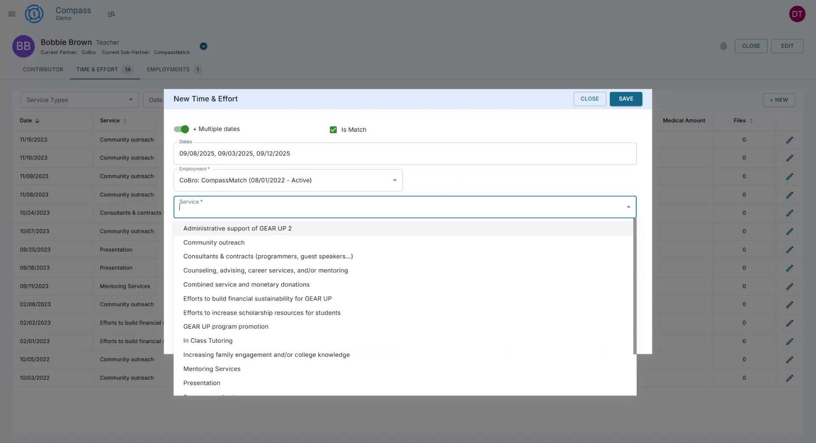Select Mentoring Services from the list
Viewport: 816px width, 443px height.
(212, 369)
